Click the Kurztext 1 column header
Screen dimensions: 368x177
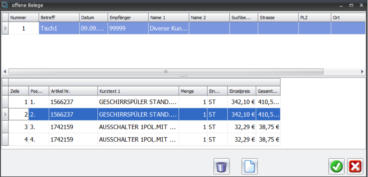point(138,91)
